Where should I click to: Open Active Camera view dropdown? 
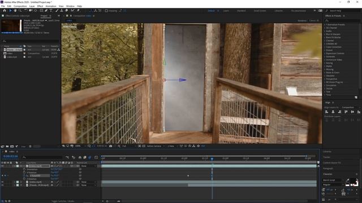[x=156, y=146]
